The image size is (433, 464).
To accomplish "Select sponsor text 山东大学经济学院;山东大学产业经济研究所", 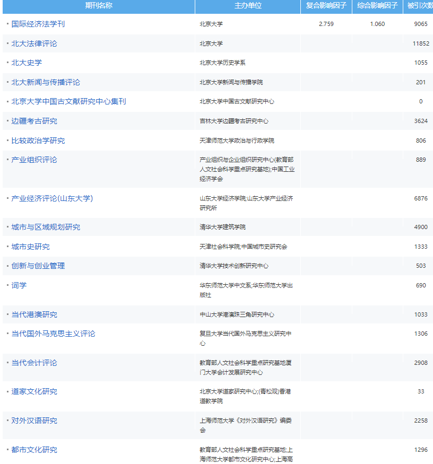I will tap(246, 203).
